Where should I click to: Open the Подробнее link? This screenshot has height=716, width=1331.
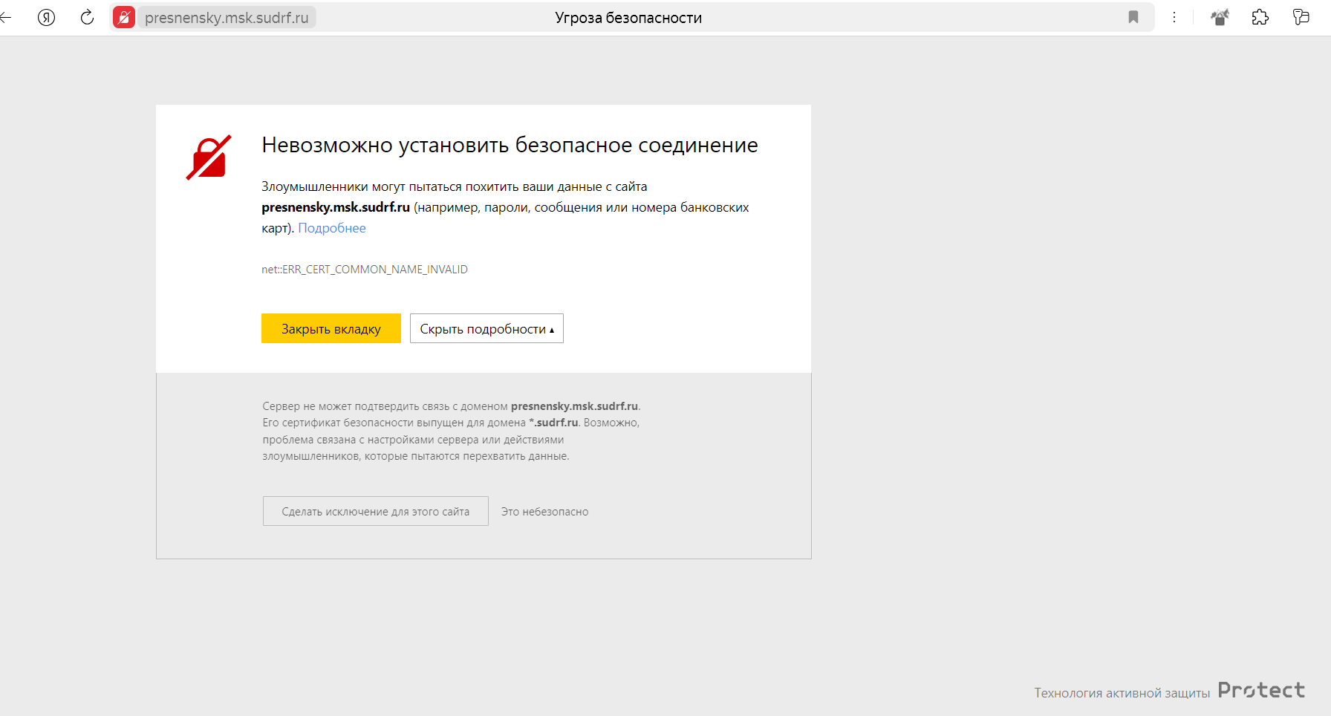tap(331, 228)
